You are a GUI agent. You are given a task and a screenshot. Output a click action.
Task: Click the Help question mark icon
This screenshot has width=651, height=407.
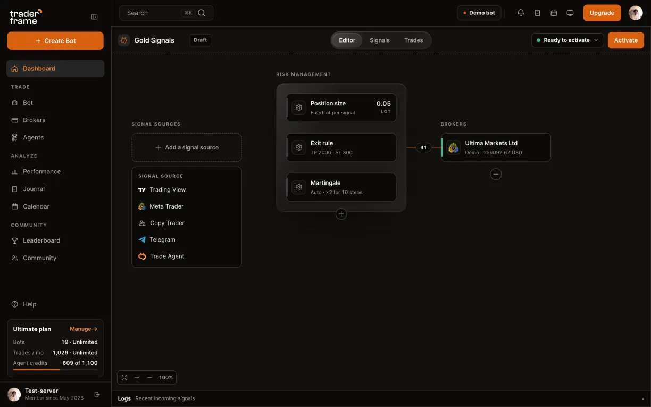click(x=15, y=304)
